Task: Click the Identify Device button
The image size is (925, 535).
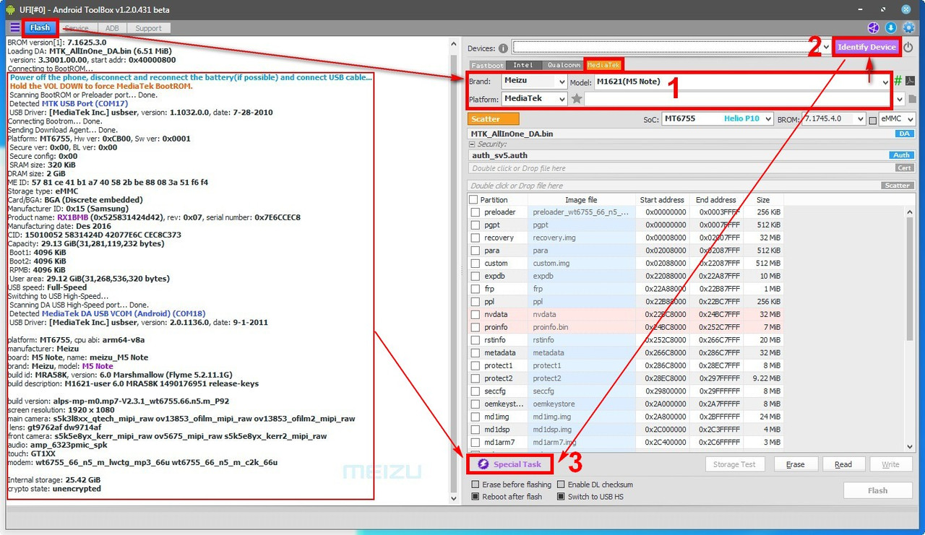Action: pos(866,47)
